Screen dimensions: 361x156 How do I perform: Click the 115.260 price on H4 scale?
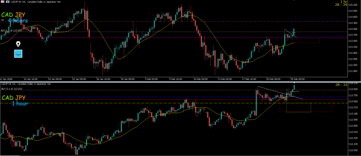click(x=353, y=5)
